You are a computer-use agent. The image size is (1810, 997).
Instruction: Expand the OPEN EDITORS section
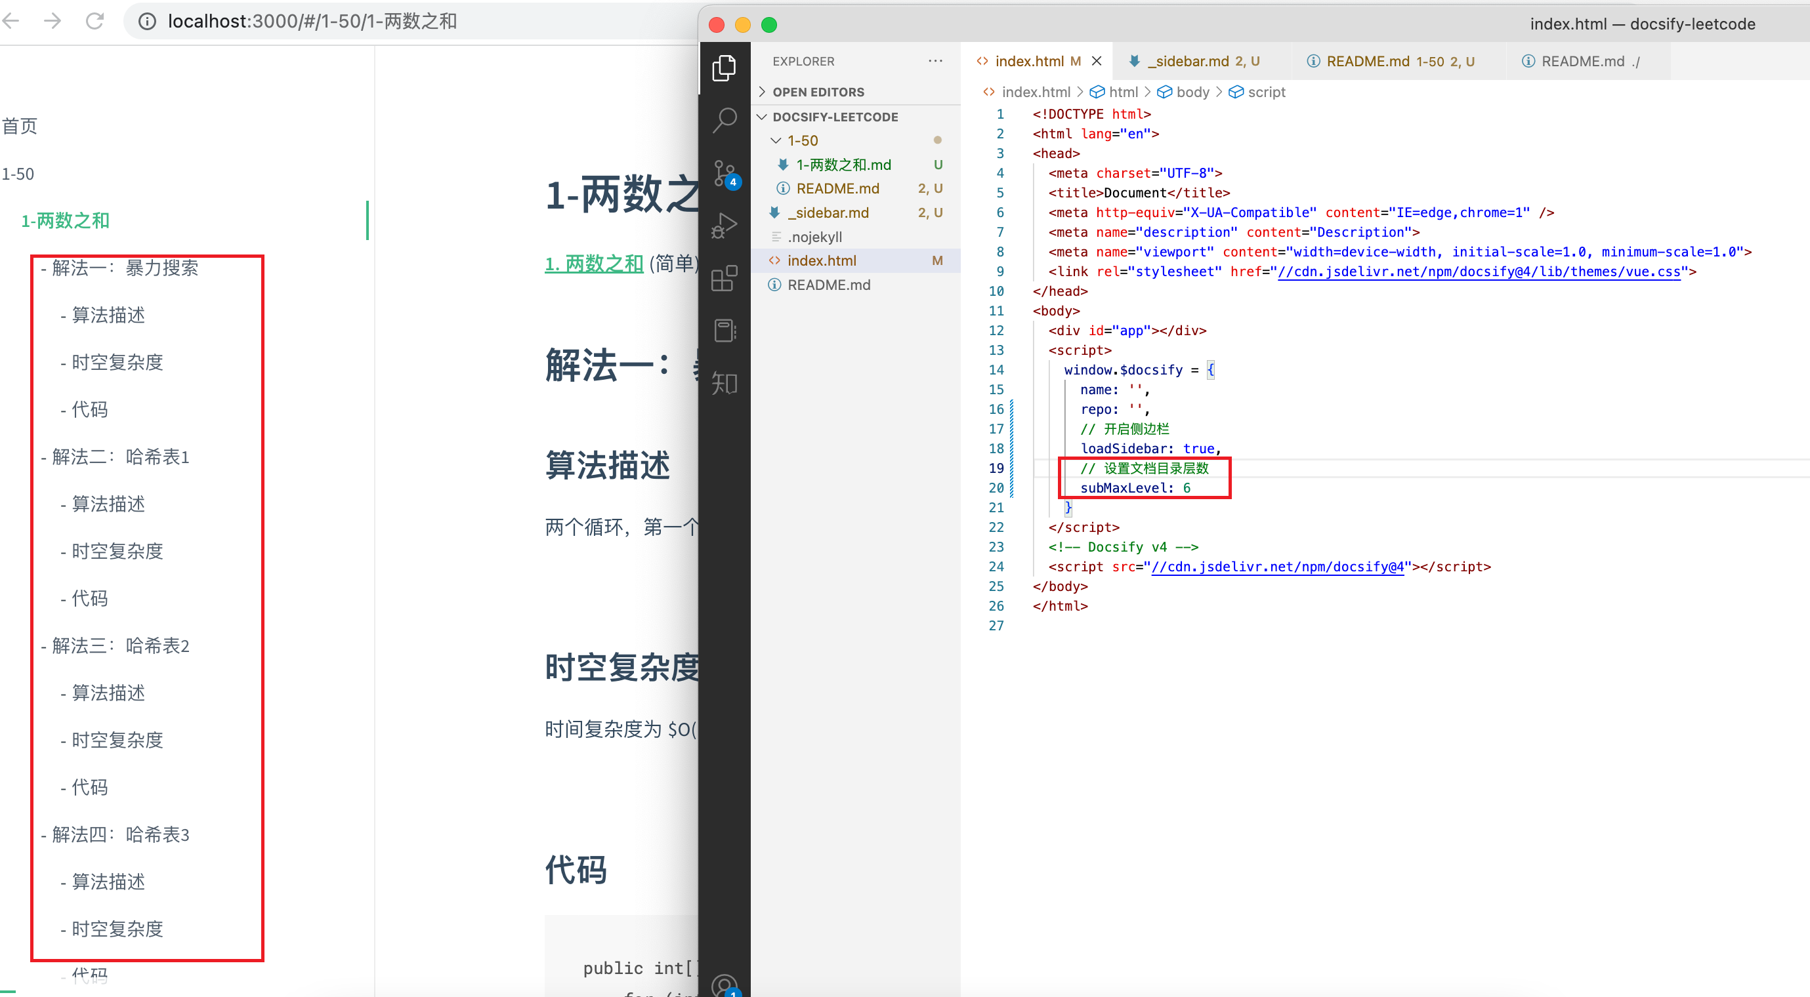818,92
